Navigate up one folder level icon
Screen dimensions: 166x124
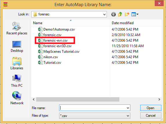point(120,14)
